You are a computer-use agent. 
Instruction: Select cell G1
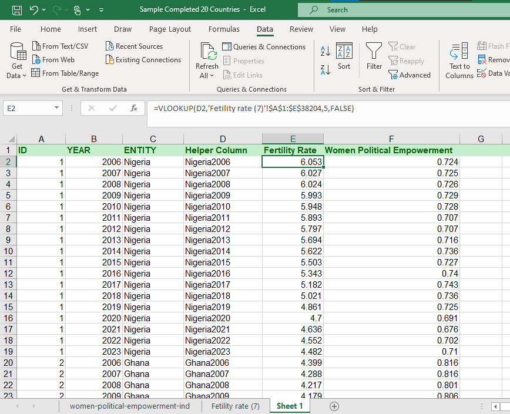pyautogui.click(x=481, y=150)
